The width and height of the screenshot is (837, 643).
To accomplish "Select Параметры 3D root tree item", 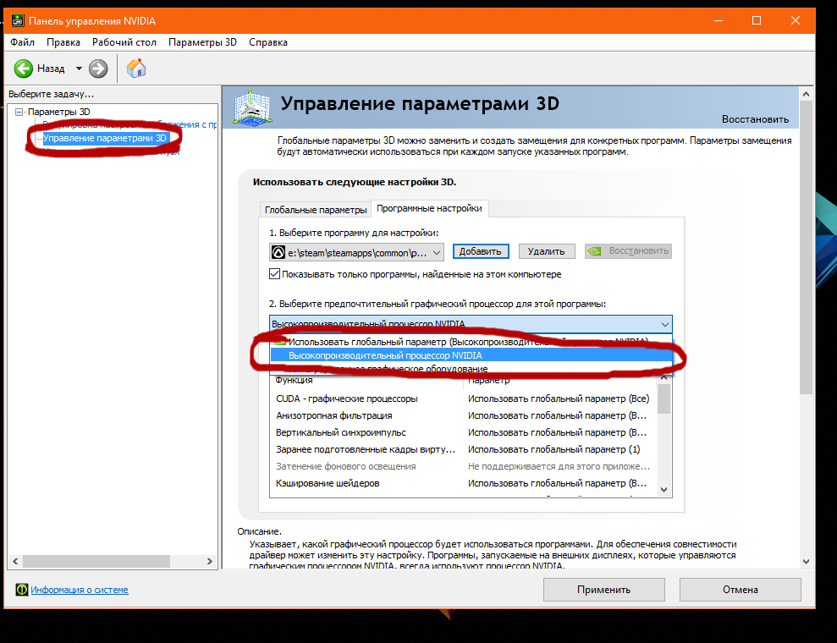I will 58,112.
